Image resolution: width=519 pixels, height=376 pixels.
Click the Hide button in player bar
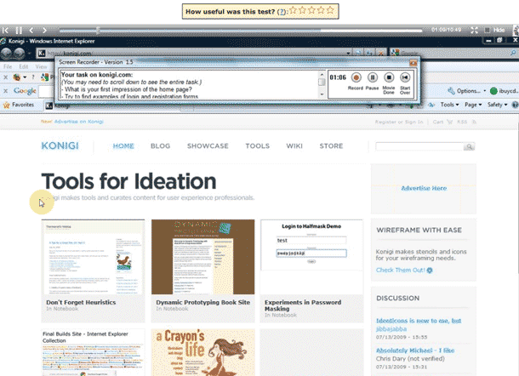click(x=495, y=30)
